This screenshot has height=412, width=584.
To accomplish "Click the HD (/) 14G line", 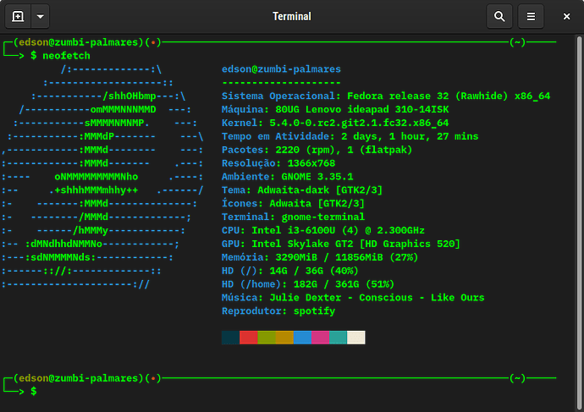I will 290,271.
